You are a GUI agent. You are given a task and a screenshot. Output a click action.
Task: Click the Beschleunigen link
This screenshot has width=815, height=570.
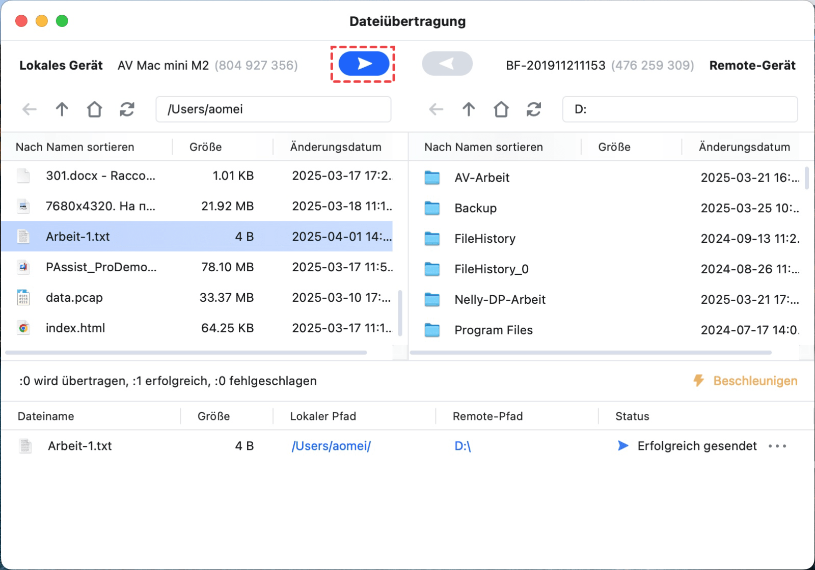tap(755, 381)
